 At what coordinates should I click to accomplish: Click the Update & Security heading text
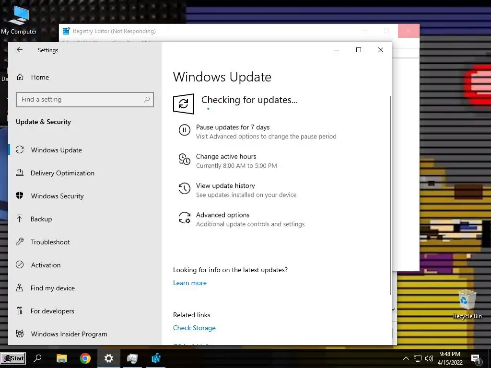pos(43,122)
